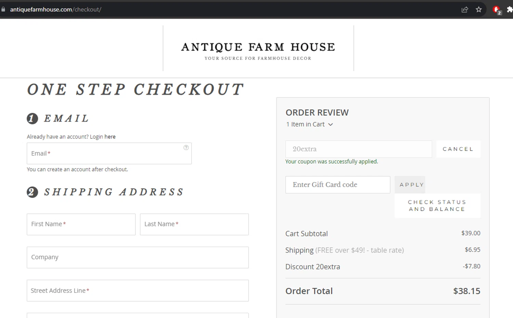
Task: Click the Shipping Address section heading
Action: click(x=114, y=192)
